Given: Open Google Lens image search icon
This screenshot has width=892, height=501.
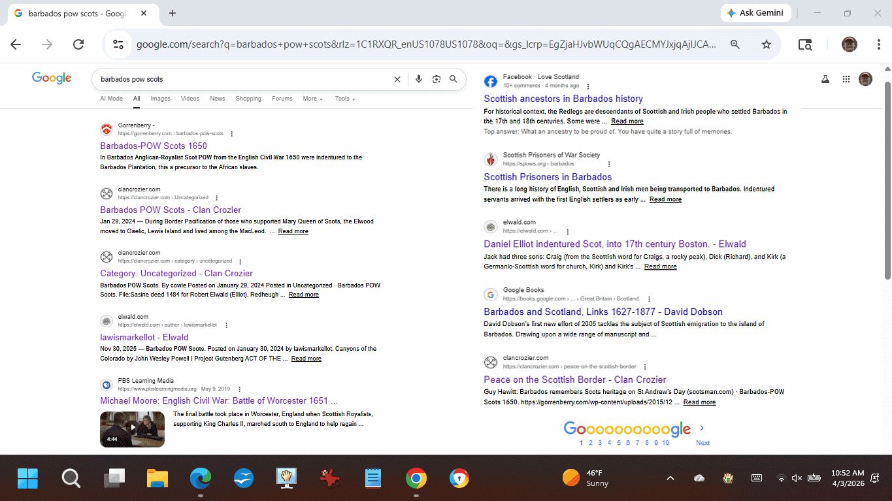Looking at the screenshot, I should point(436,79).
